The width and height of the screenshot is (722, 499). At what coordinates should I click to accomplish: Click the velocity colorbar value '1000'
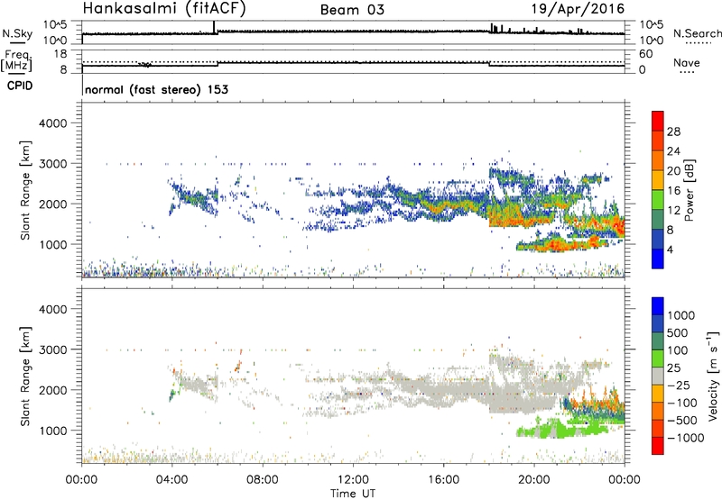680,315
